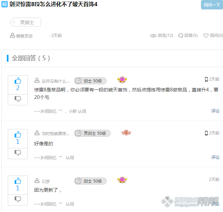Open 评论 for the first answer
This screenshot has height=212, width=223.
(215, 111)
